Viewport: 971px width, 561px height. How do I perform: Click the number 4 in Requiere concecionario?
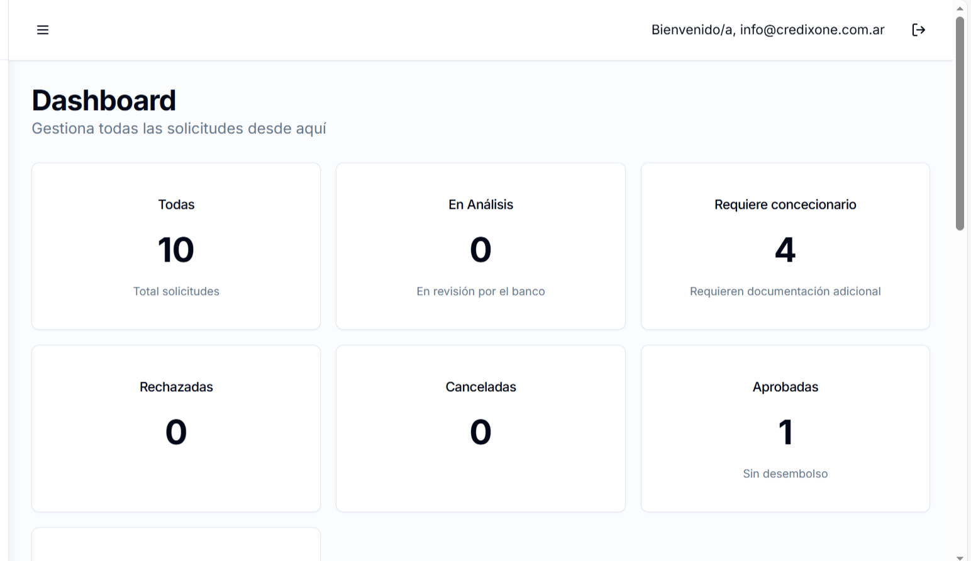(x=785, y=250)
